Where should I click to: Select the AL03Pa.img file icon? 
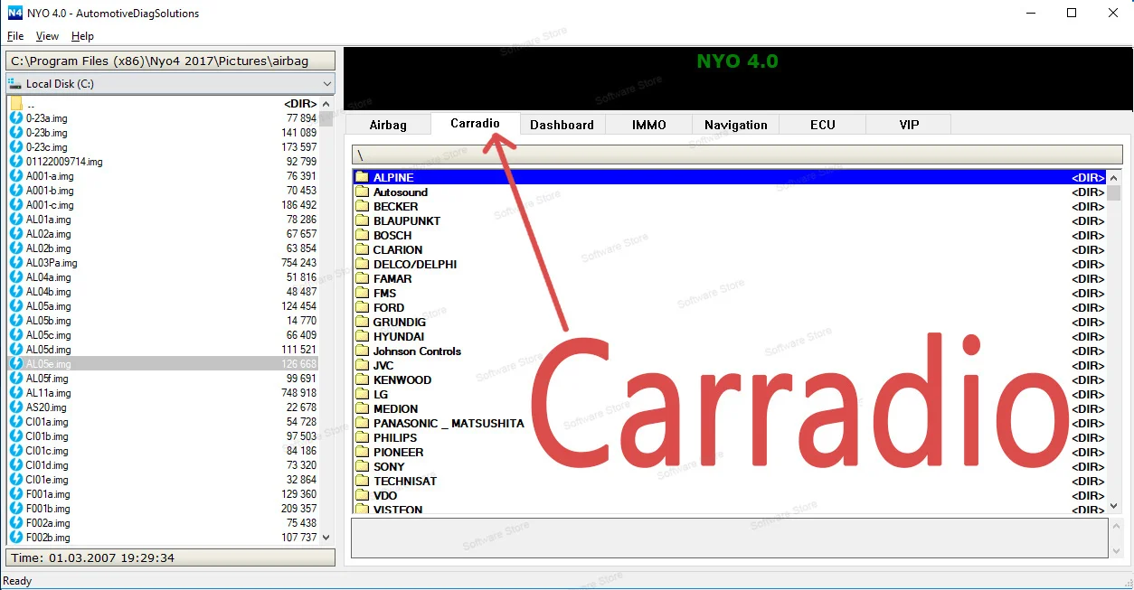pyautogui.click(x=16, y=263)
